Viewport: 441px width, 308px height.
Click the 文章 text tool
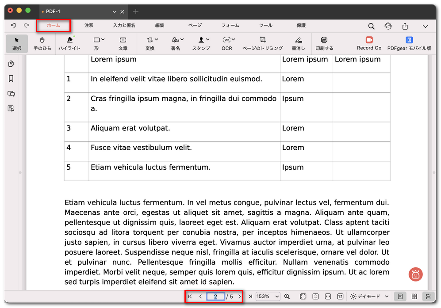tap(123, 43)
